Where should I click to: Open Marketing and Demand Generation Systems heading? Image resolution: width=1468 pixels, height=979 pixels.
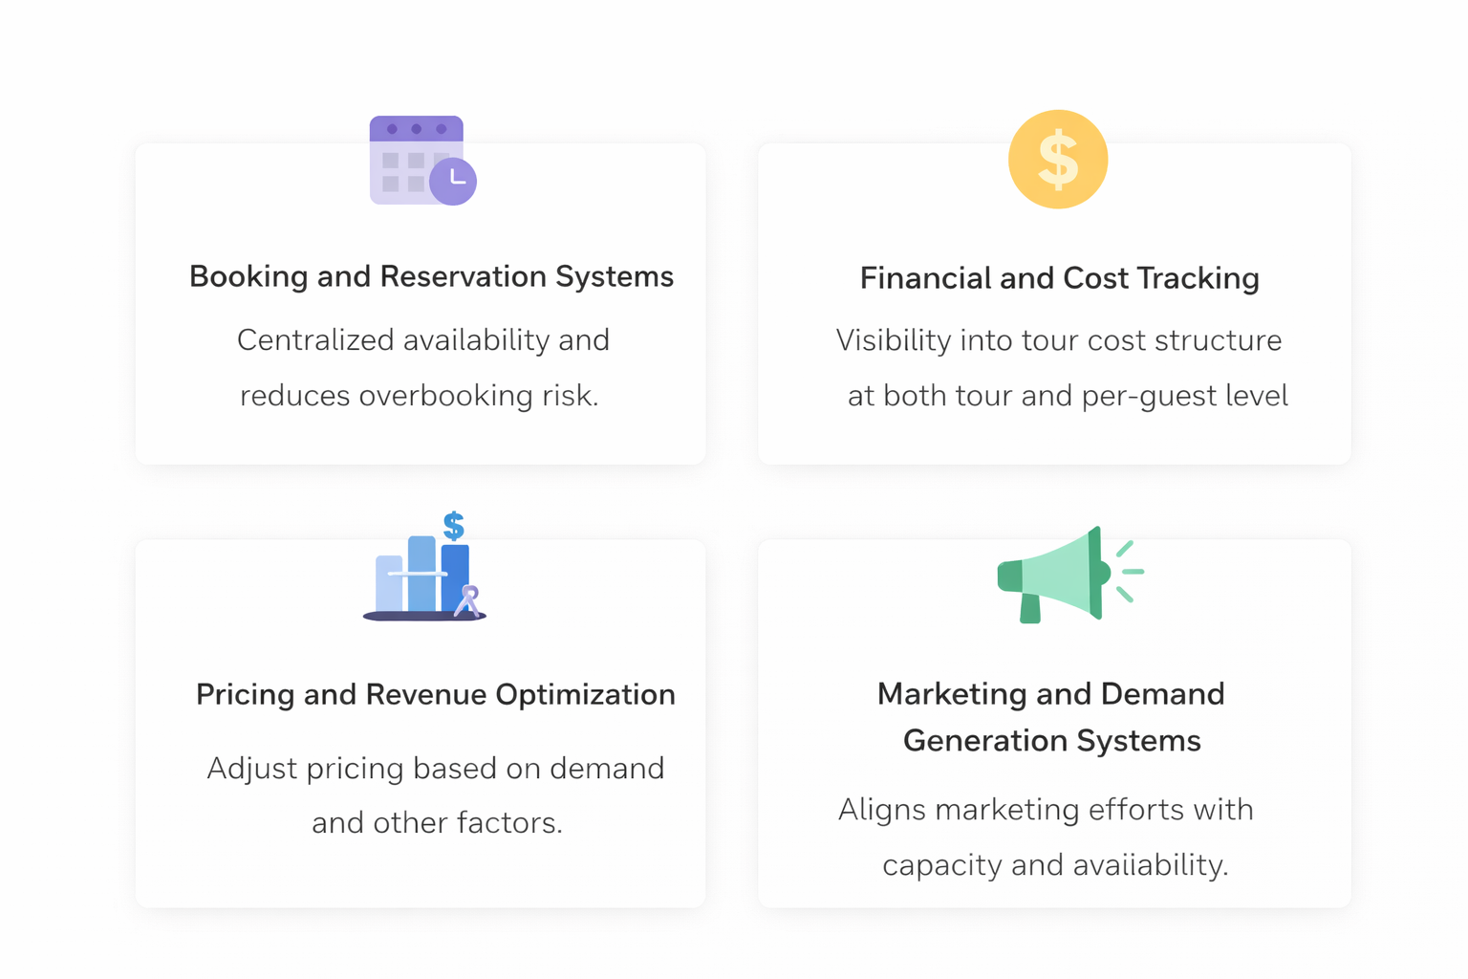tap(1051, 717)
